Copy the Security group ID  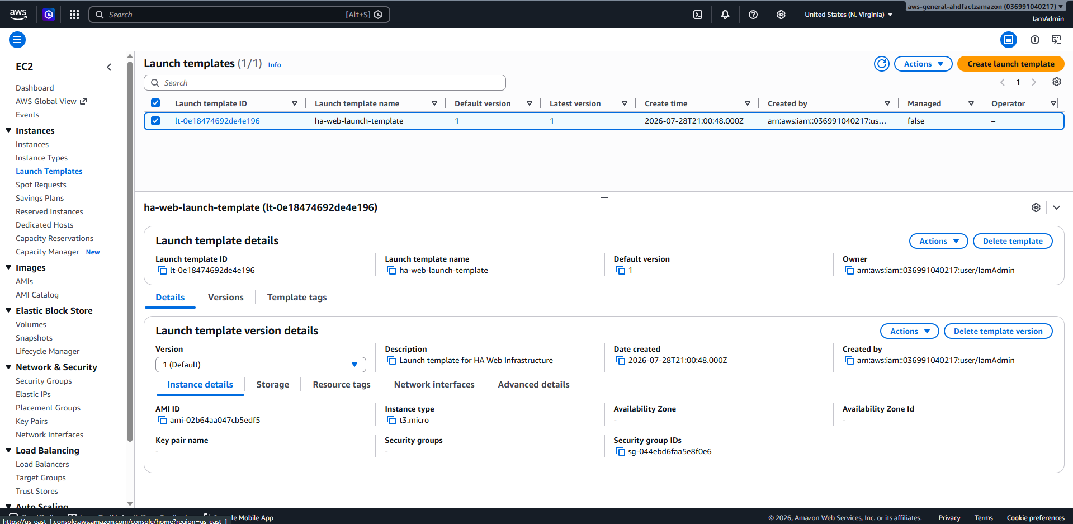621,452
